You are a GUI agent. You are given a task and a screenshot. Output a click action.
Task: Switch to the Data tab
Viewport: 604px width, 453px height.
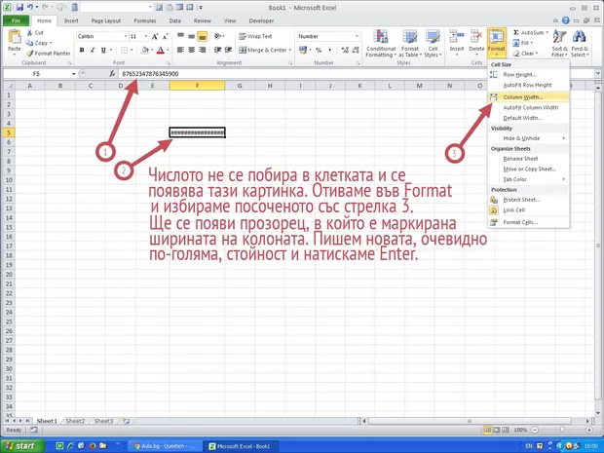click(x=175, y=20)
